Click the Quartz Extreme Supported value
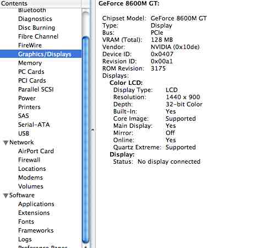The height and width of the screenshot is (248, 278). (x=181, y=147)
